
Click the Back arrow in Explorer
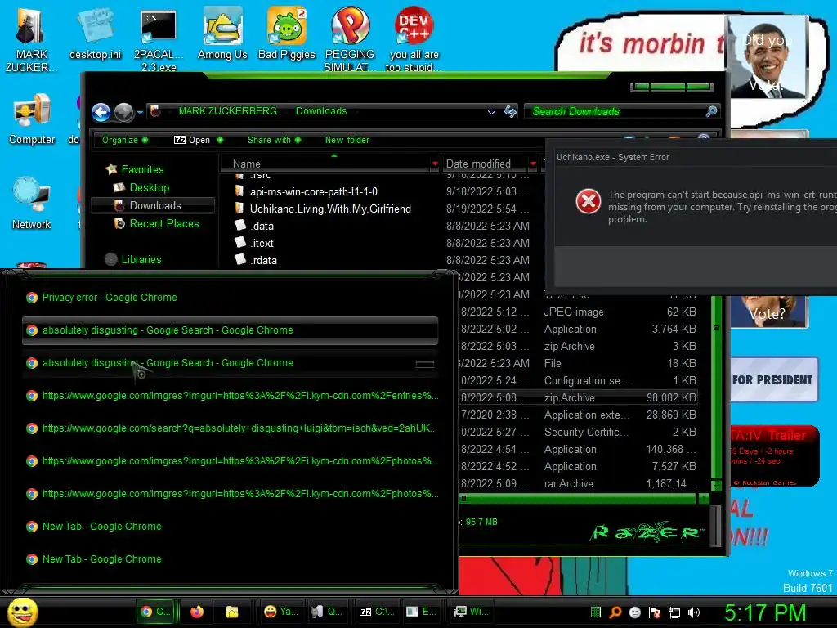point(101,112)
